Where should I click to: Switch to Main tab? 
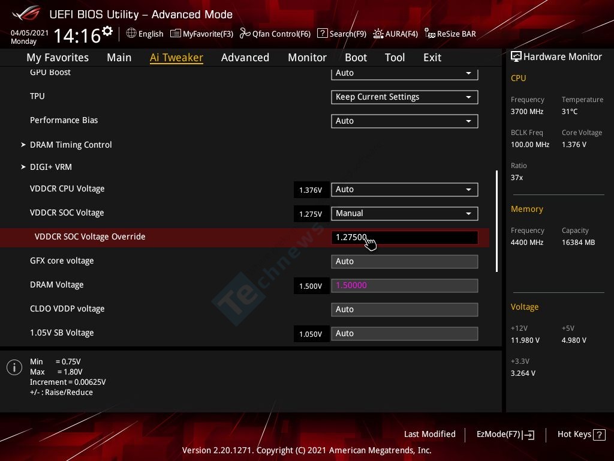[x=119, y=58]
